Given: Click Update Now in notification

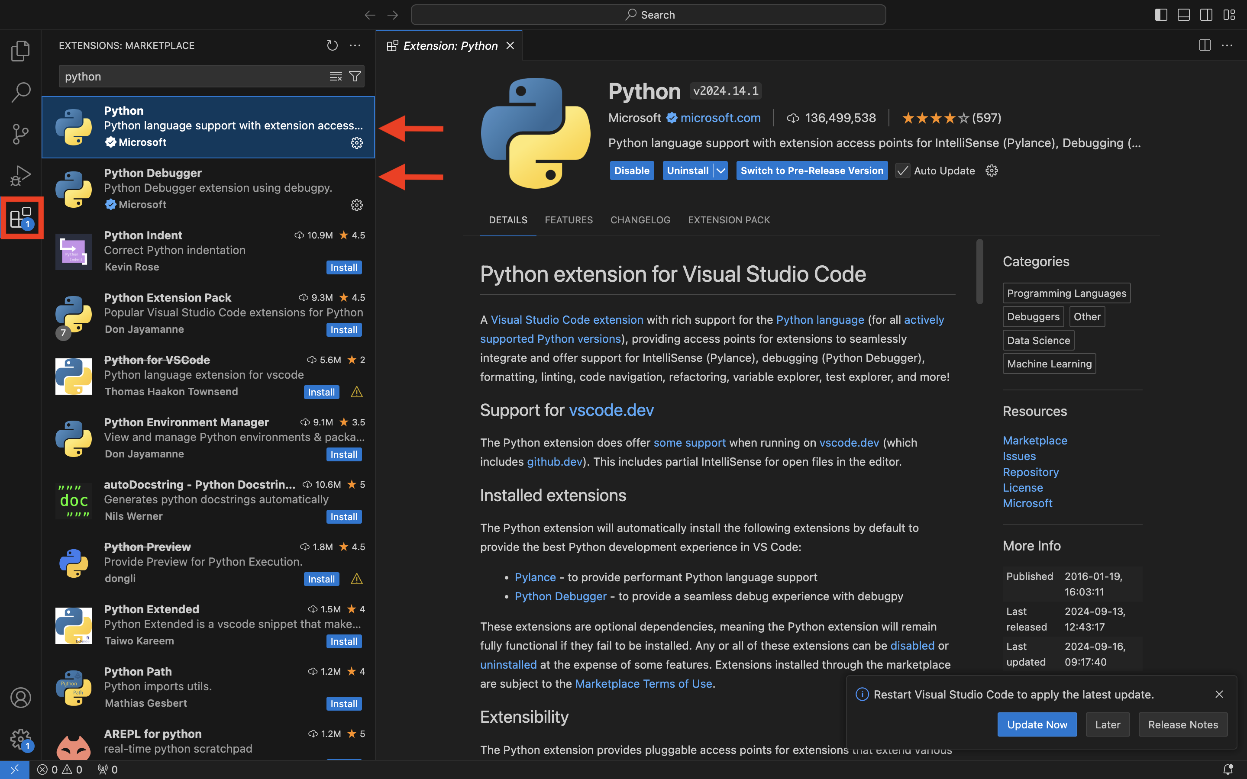Looking at the screenshot, I should pyautogui.click(x=1037, y=724).
